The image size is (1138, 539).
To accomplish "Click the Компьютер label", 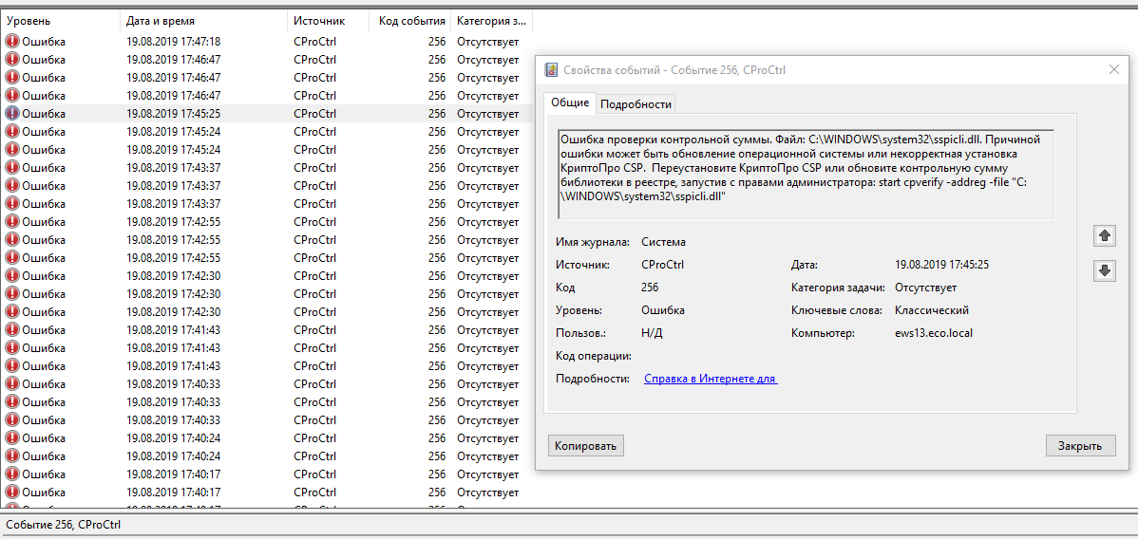I will coord(824,333).
